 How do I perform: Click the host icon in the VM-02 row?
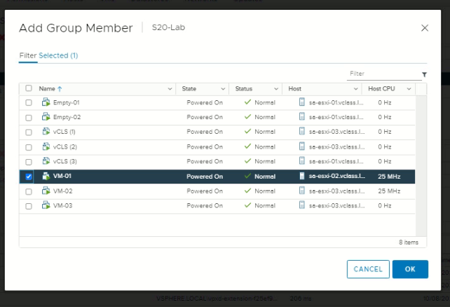tap(301, 191)
